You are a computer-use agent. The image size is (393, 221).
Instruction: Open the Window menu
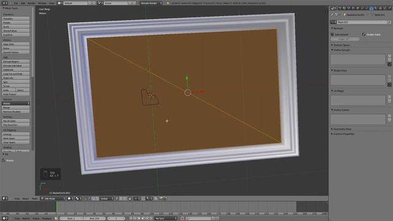coord(42,3)
